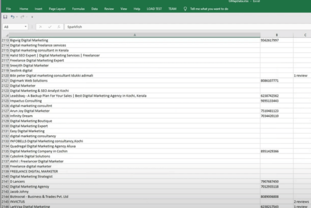Open the Data ribbon tab
Screen dimensions: 311x208
click(95, 9)
